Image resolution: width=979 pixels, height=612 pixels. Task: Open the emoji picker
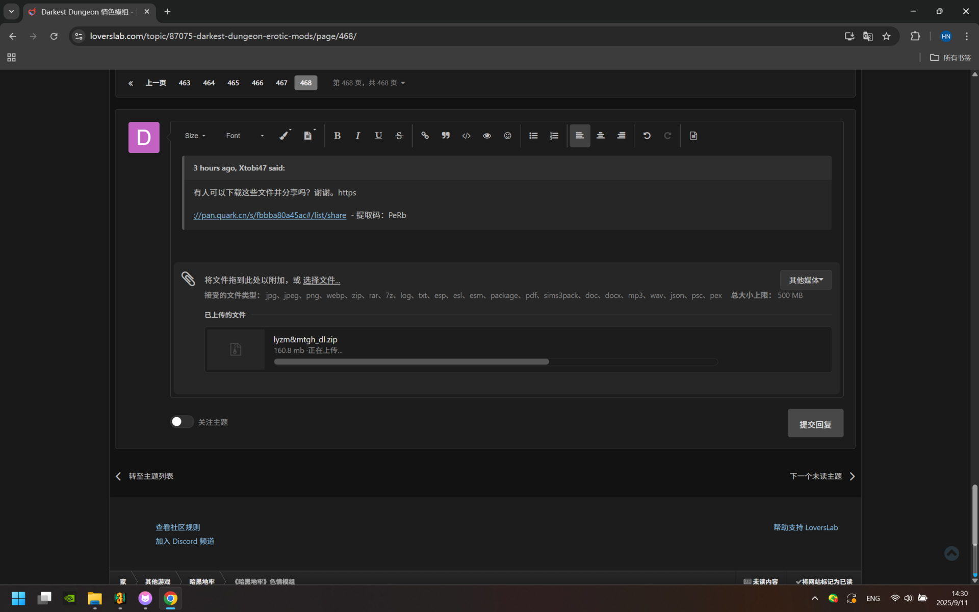tap(507, 136)
